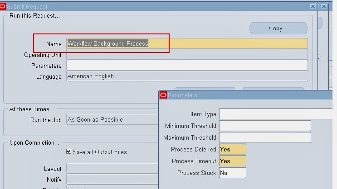This screenshot has width=337, height=189.
Task: Click the Item Type field in Parameters
Action: pyautogui.click(x=276, y=114)
